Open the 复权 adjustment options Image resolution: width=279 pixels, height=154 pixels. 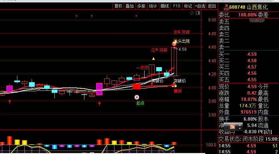(x=118, y=6)
